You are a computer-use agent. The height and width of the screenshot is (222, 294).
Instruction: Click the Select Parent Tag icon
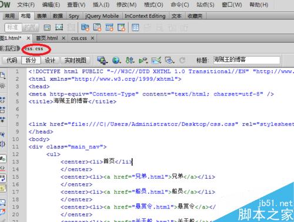2,134
